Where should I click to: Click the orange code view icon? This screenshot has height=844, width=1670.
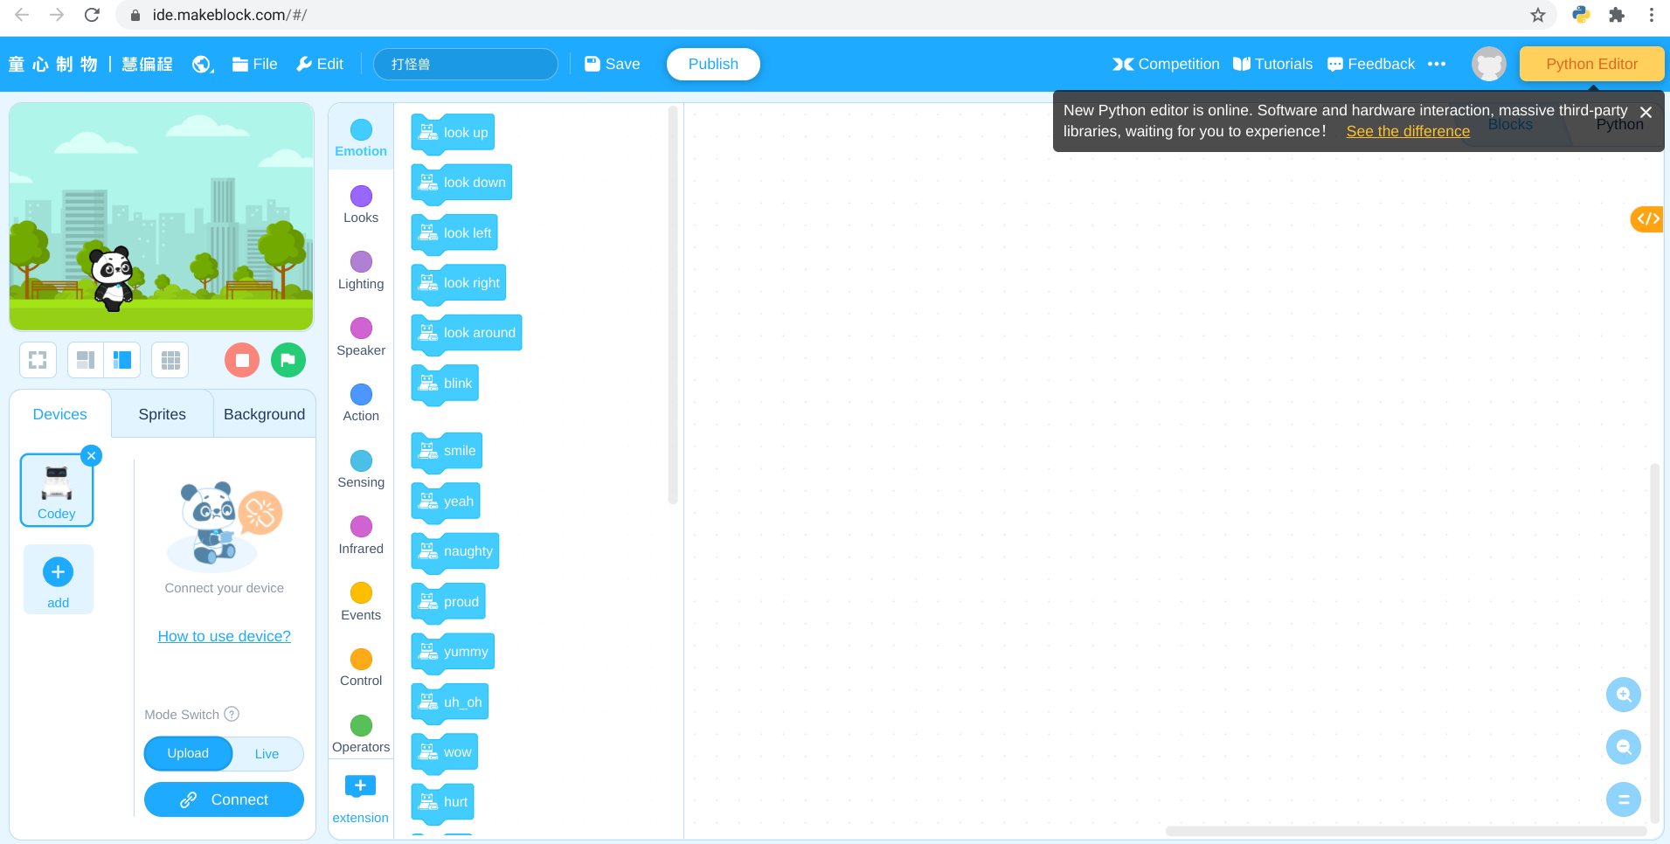[x=1647, y=218]
